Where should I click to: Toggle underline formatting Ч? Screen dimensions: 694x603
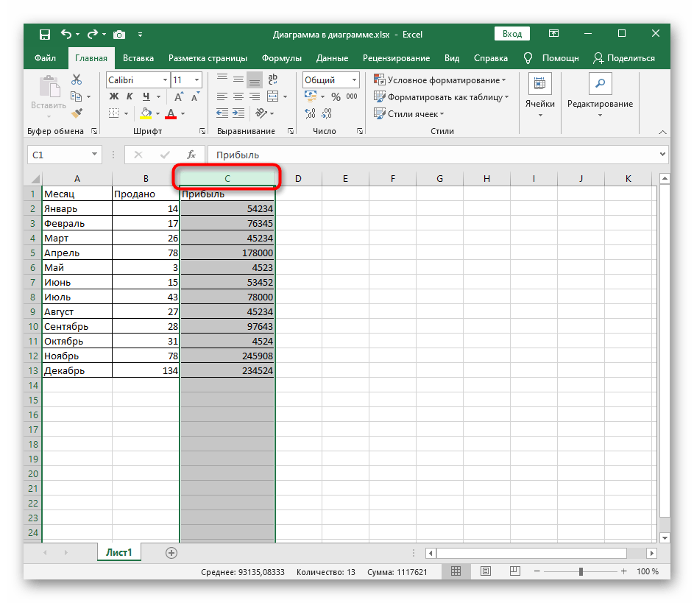146,96
